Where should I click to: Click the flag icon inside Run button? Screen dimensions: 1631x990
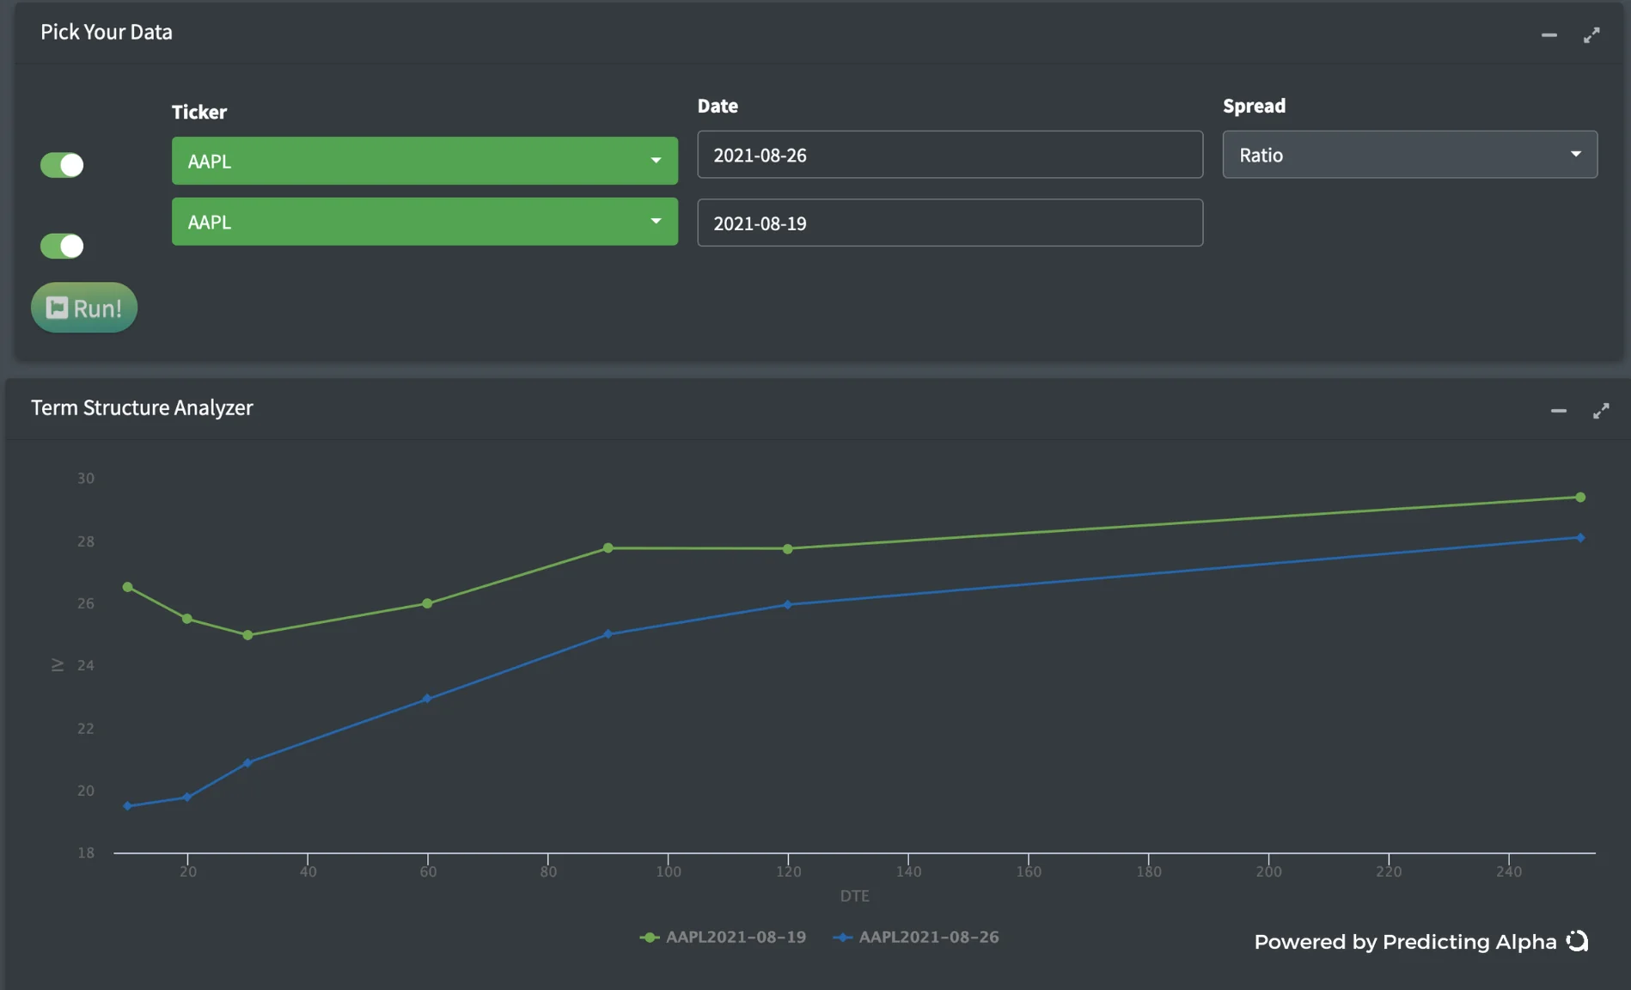[x=57, y=308]
